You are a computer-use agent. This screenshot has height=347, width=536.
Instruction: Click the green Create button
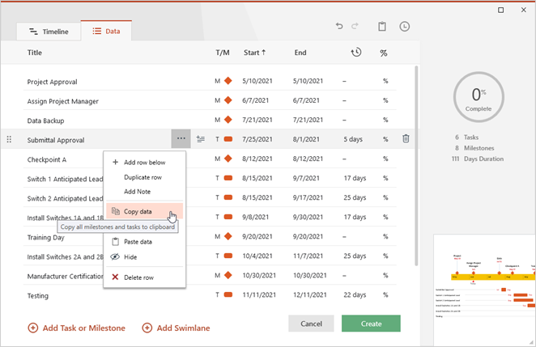pos(371,324)
